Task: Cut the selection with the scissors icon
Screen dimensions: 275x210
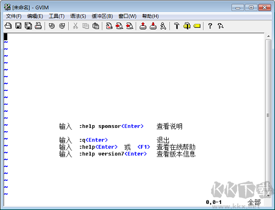Action: point(75,26)
